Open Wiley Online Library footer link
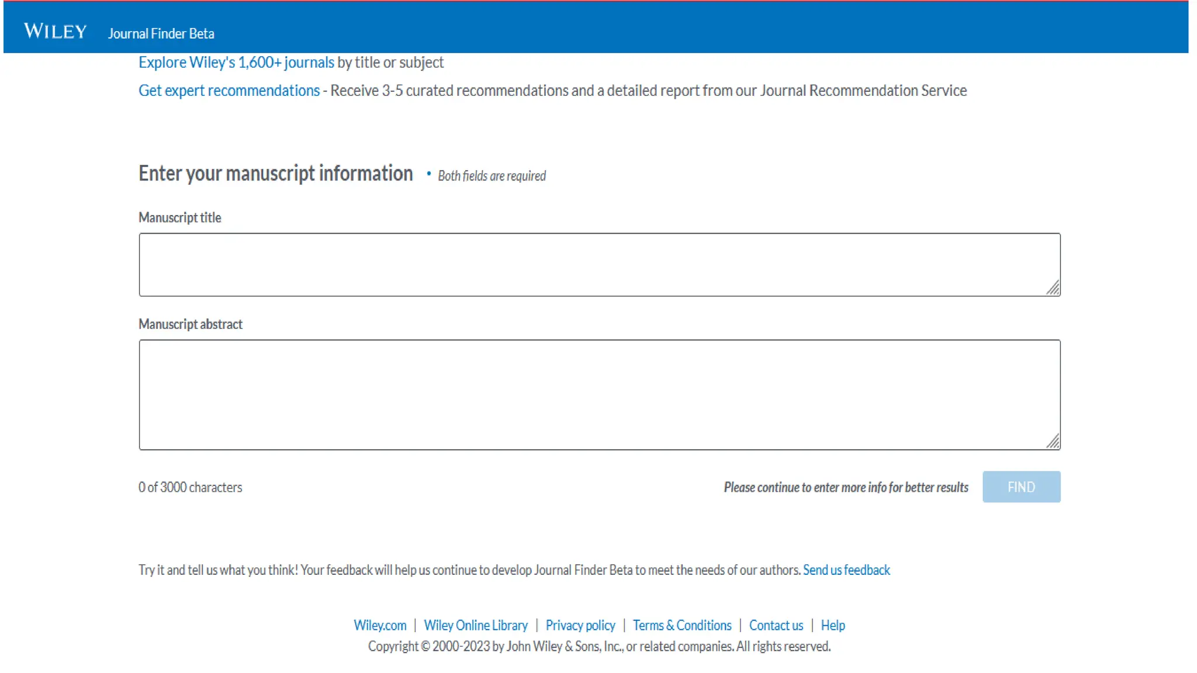The image size is (1197, 673). [476, 626]
